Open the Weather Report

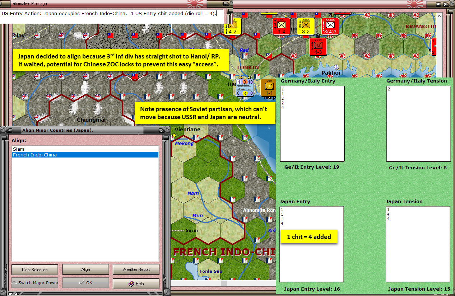coord(136,269)
